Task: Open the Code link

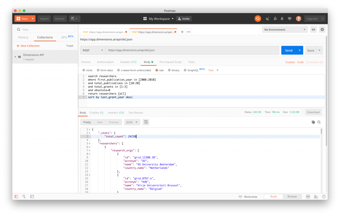Action: point(300,62)
